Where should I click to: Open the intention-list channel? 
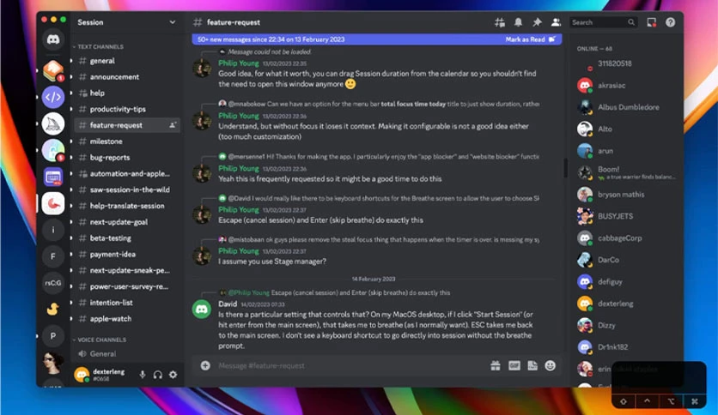pyautogui.click(x=127, y=303)
